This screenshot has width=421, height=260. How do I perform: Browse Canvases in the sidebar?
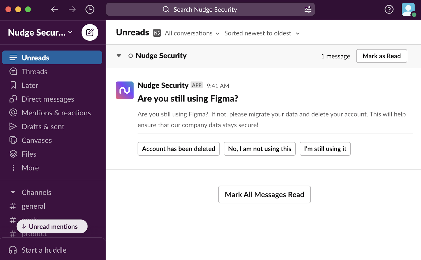pyautogui.click(x=36, y=140)
